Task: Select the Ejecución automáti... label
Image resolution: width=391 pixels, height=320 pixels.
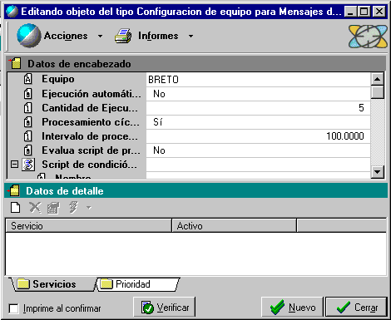Action: click(92, 94)
